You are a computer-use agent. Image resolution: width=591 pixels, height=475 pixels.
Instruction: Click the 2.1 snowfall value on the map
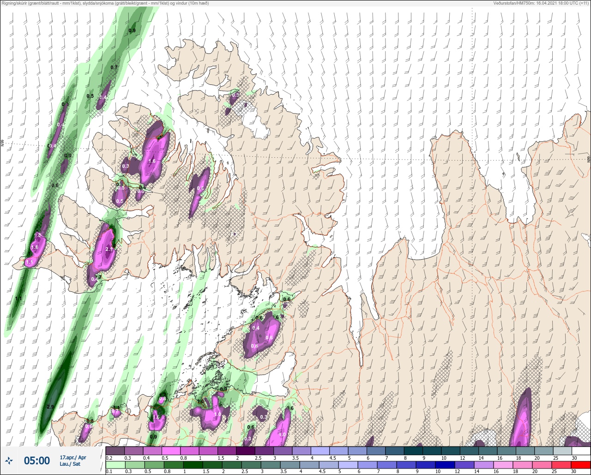(109, 249)
